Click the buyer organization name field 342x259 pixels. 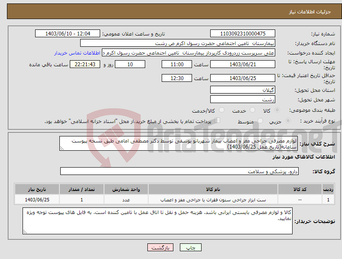(178, 43)
